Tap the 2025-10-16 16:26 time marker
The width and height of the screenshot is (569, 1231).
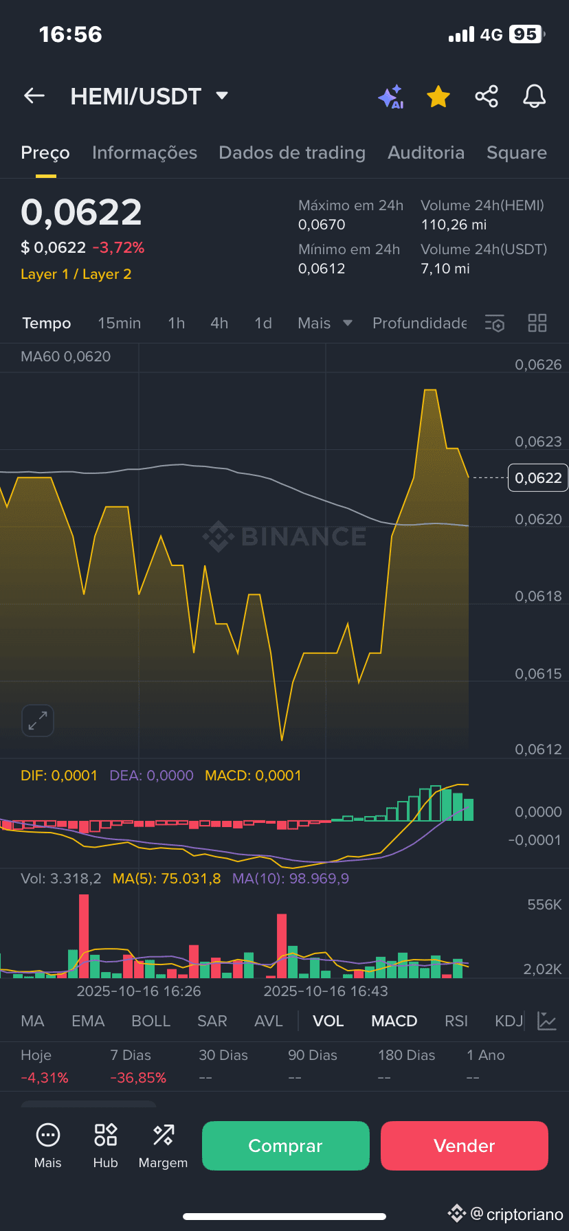click(139, 991)
